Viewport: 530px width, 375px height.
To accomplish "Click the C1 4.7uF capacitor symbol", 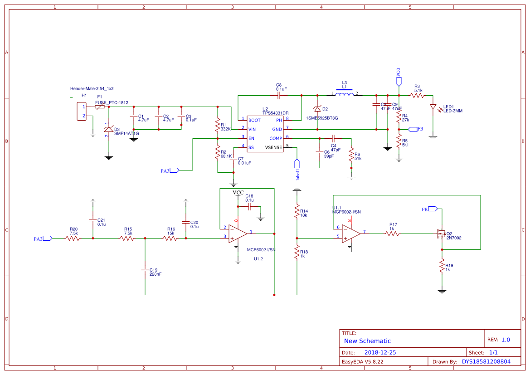I will 134,117.
